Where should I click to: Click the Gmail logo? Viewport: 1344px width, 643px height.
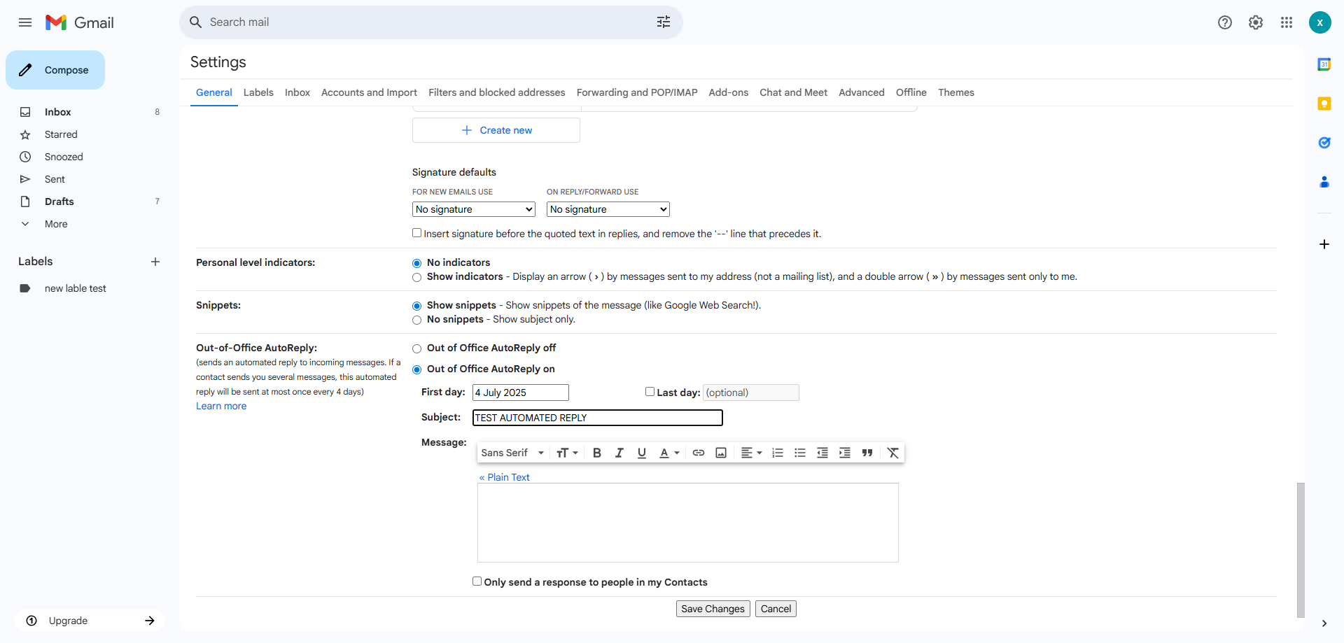pos(80,22)
